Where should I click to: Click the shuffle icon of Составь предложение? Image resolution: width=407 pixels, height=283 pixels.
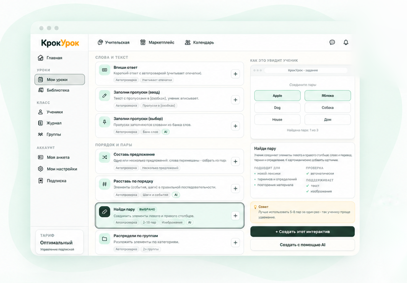104,157
